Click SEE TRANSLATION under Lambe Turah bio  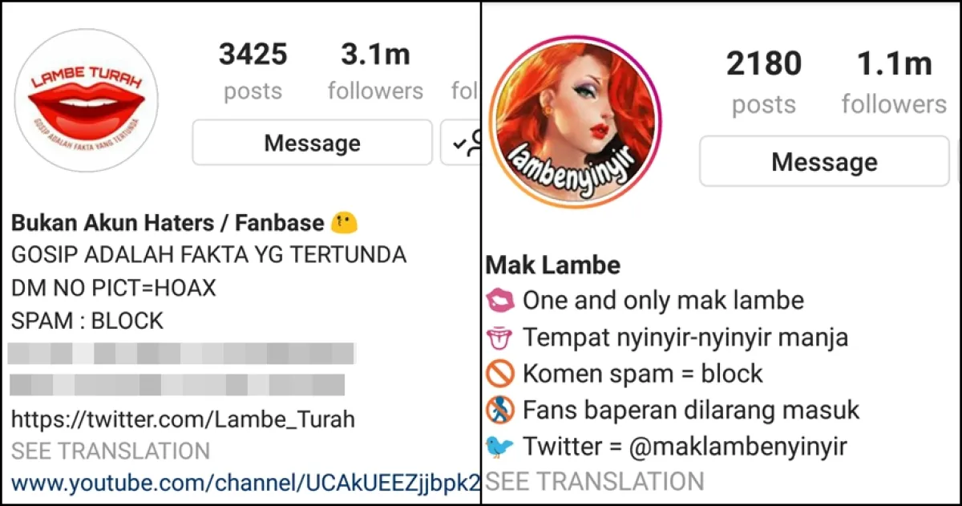tap(111, 451)
